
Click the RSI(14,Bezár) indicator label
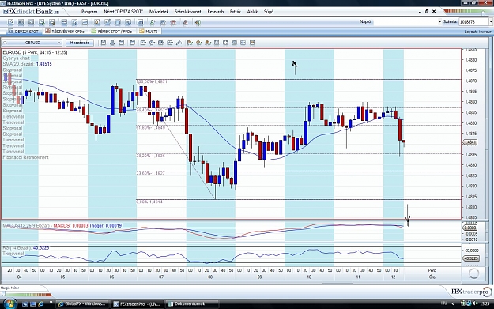coord(17,248)
